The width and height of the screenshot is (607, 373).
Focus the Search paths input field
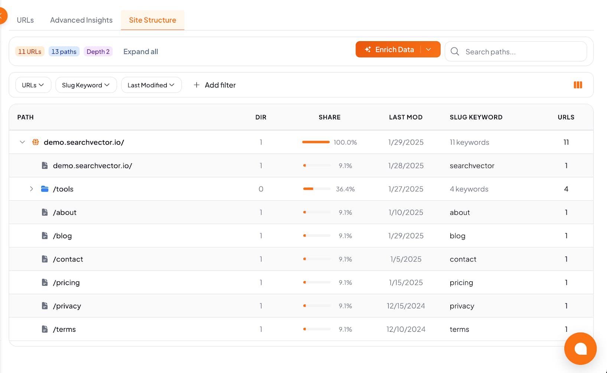[x=516, y=52]
